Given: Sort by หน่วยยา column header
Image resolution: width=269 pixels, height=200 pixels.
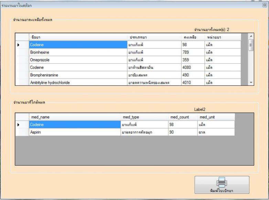Looking at the screenshot, I should (223, 37).
